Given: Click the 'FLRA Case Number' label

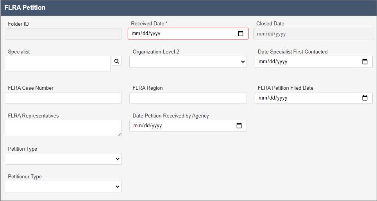Looking at the screenshot, I should coord(31,88).
